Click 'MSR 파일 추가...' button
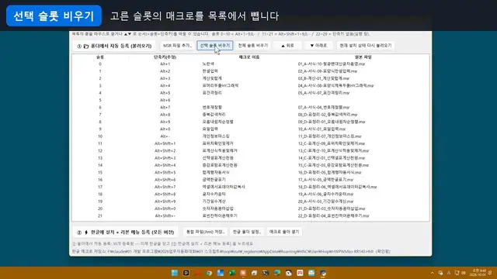The width and height of the screenshot is (497, 279). (x=177, y=46)
